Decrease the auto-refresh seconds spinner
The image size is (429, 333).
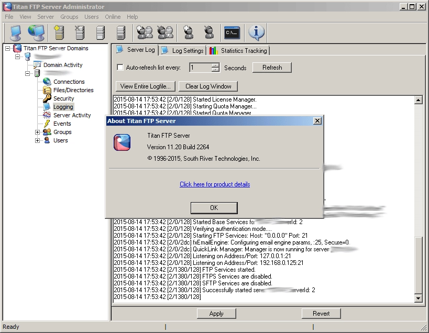tap(216, 70)
